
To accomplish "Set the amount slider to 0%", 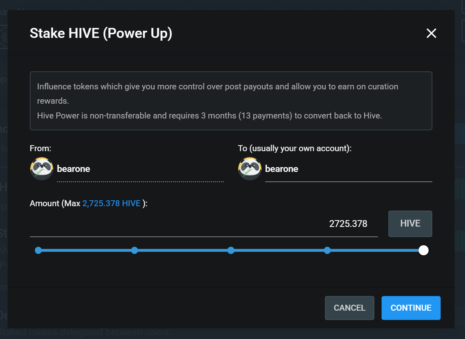I will 38,250.
